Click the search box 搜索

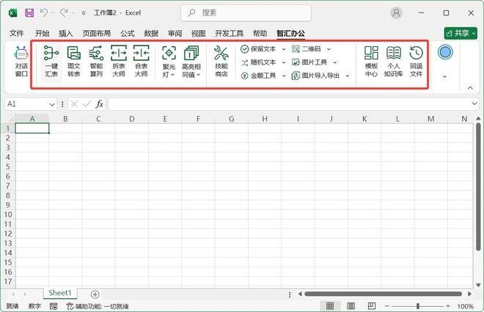coord(246,12)
